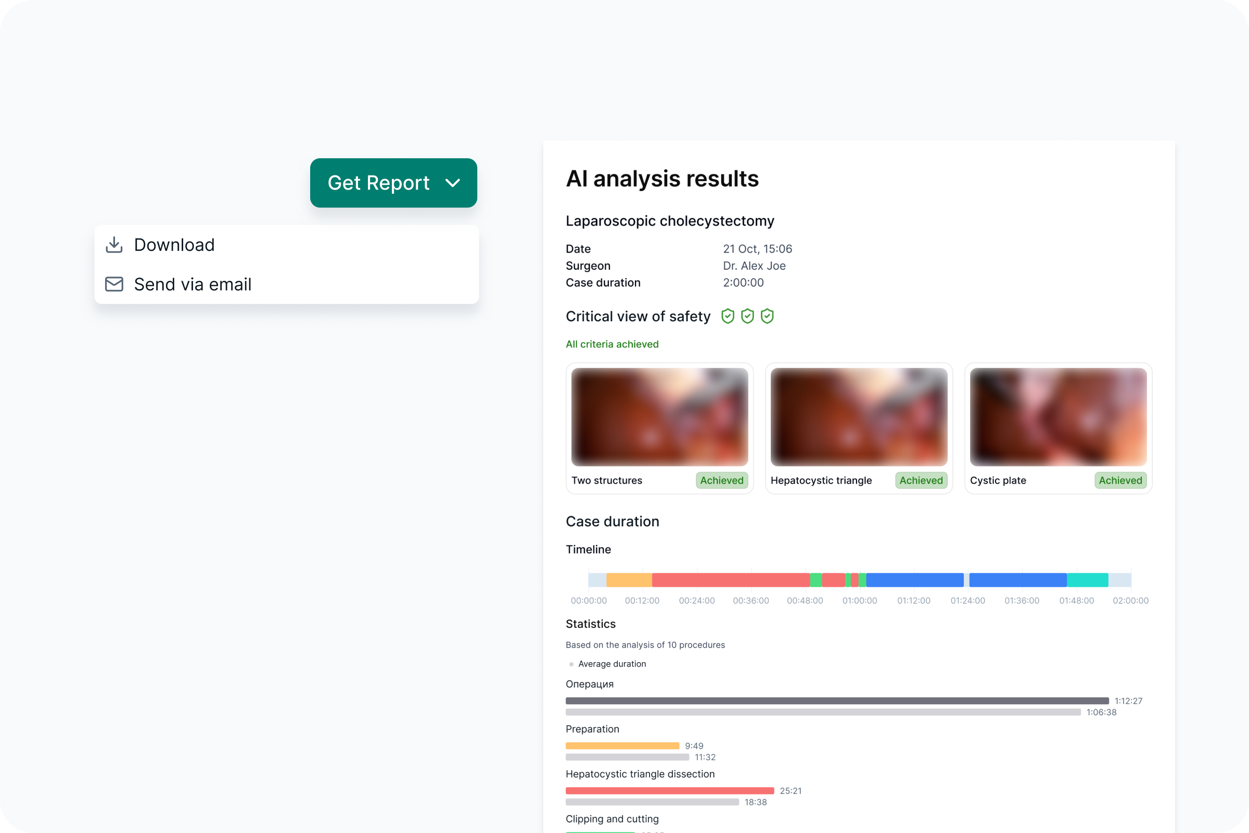Click Achieved badge for Cystic plate

(1120, 480)
